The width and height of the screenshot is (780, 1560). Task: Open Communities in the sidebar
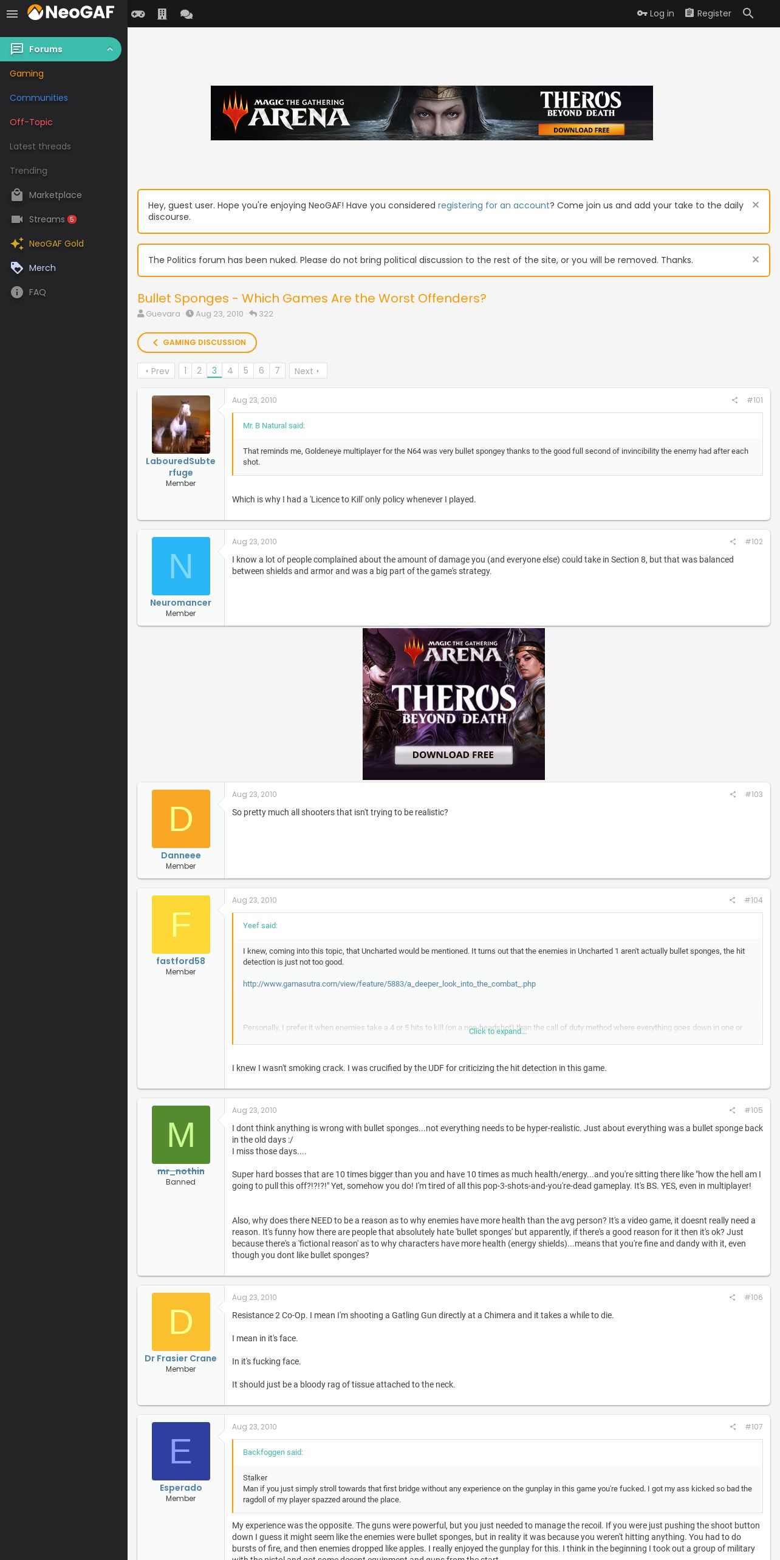[39, 98]
